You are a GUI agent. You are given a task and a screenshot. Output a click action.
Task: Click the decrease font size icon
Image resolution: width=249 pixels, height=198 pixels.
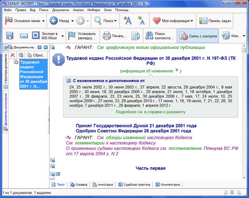(x=141, y=21)
